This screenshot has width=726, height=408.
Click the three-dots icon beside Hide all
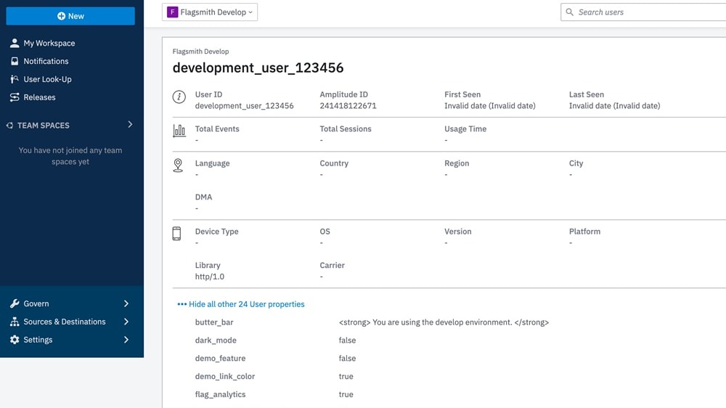pos(182,304)
